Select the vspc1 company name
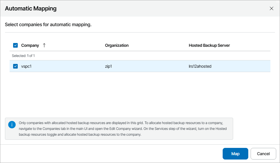 pyautogui.click(x=26, y=66)
